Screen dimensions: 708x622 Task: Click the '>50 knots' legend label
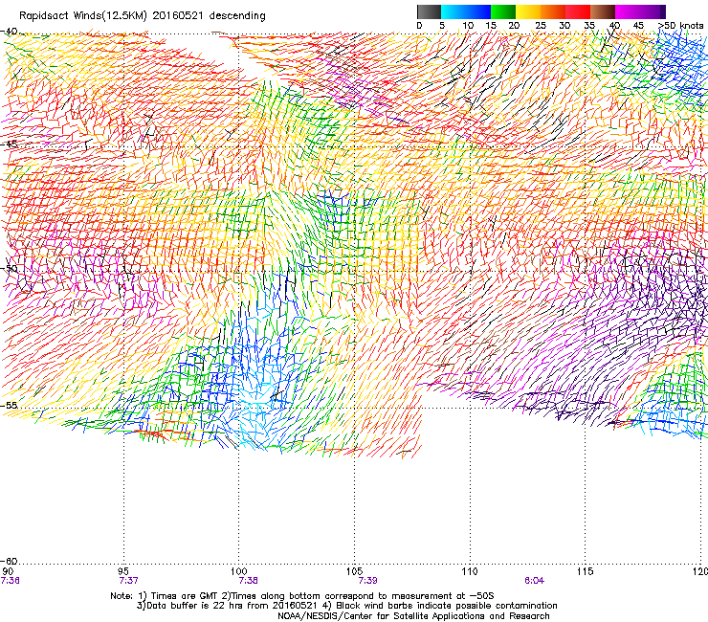[x=680, y=26]
